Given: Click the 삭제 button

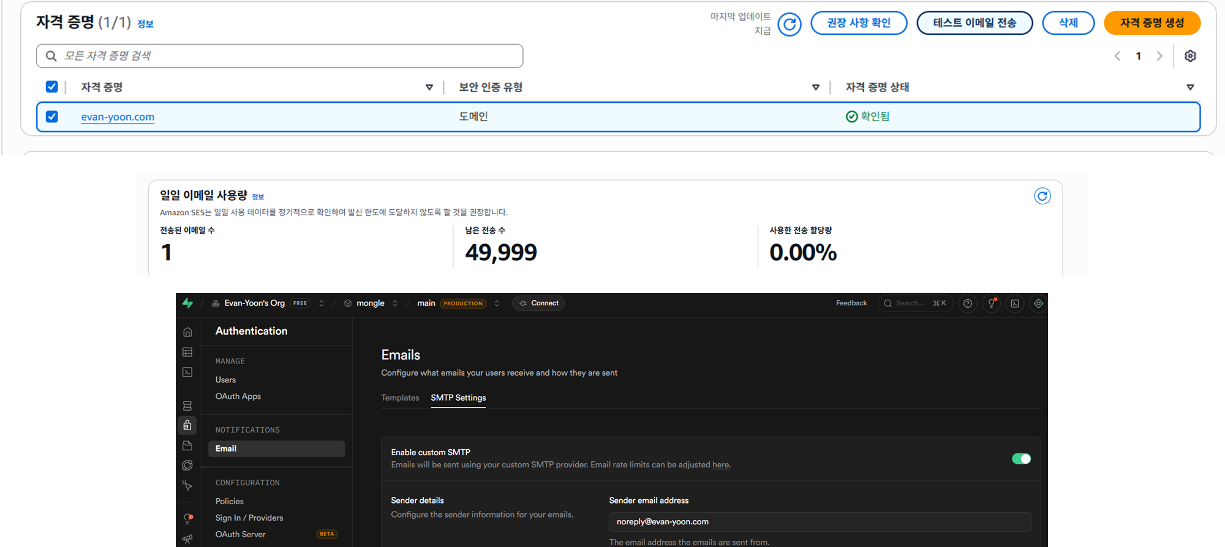Looking at the screenshot, I should click(x=1068, y=23).
